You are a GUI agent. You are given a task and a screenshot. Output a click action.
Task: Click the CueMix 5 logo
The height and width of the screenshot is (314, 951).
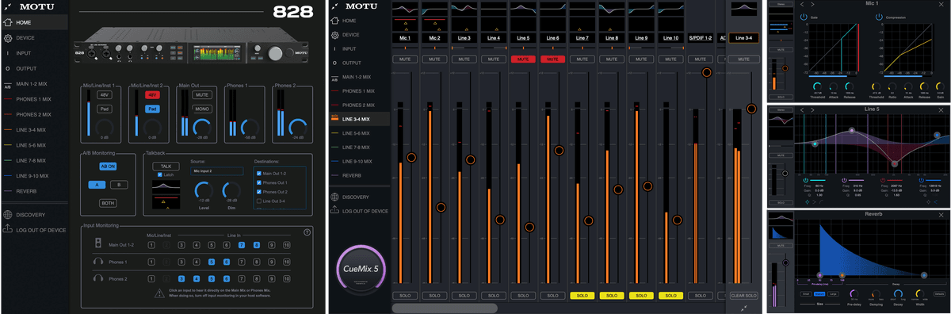[361, 270]
